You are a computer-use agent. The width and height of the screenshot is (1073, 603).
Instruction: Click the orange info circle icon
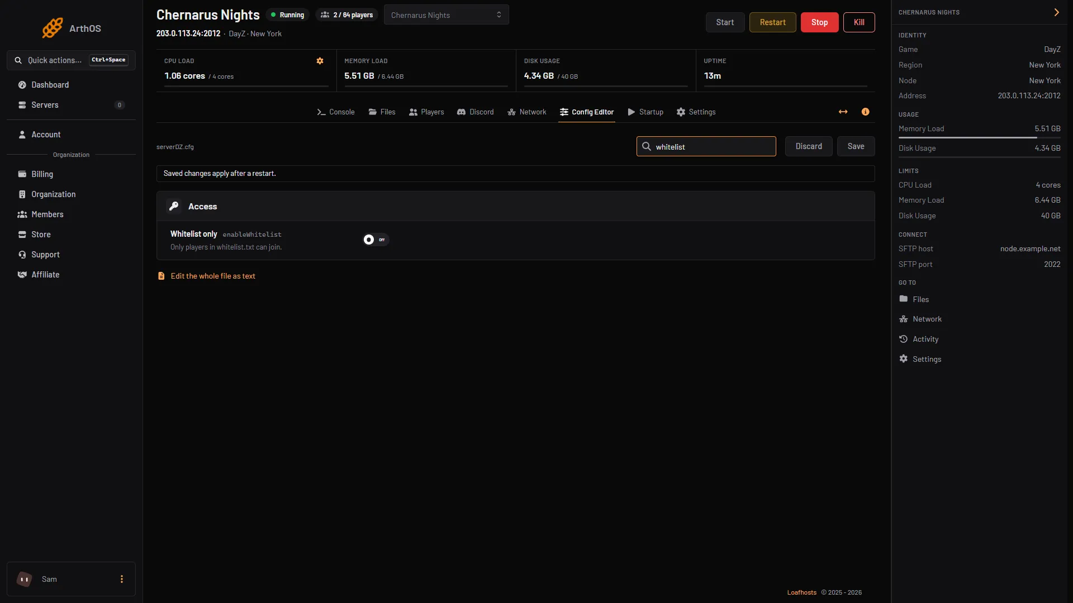865,112
